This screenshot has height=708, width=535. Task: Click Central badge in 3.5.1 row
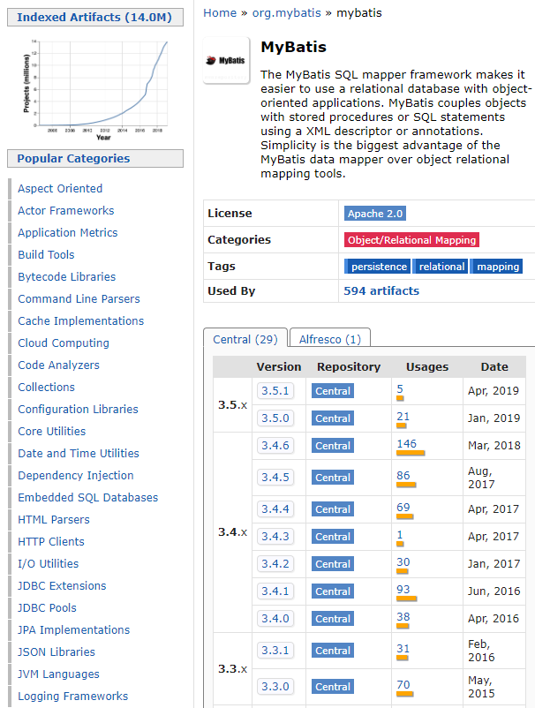click(333, 391)
